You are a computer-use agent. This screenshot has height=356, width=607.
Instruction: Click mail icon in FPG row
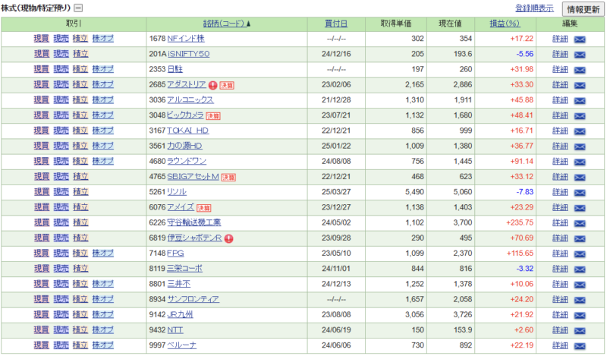tap(580, 254)
